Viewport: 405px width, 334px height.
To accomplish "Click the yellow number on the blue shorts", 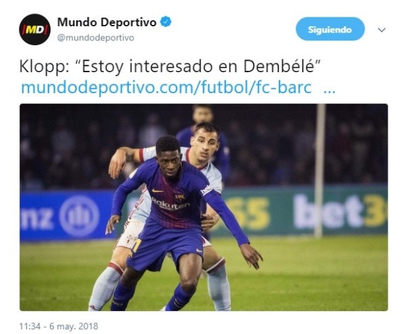I will 136,247.
